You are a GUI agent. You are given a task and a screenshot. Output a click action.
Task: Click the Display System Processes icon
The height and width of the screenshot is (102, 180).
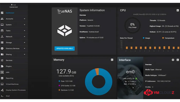[x=2, y=90]
